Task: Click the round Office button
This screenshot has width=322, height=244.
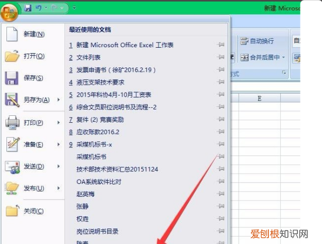Action: (9, 13)
